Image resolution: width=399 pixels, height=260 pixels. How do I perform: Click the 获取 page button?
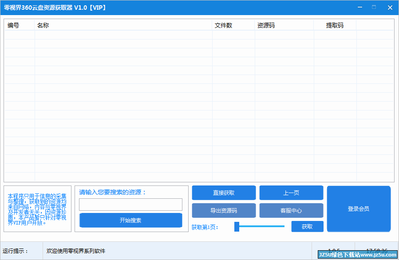[307, 226]
